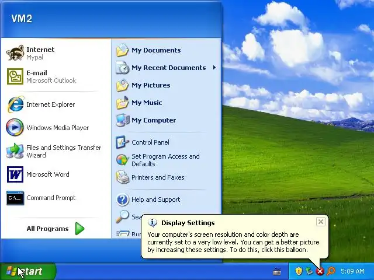This screenshot has width=374, height=280.
Task: Click the Start button
Action: click(x=28, y=271)
